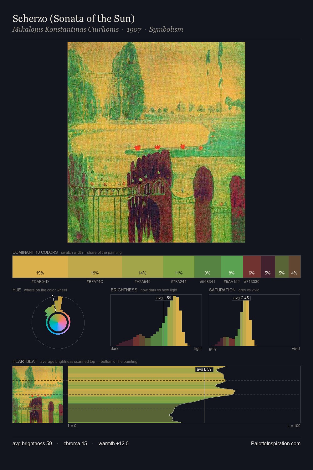Click the hex code #568341 text

pyautogui.click(x=208, y=281)
